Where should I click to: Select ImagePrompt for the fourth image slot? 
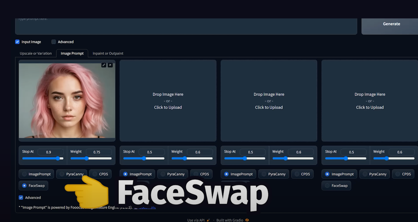coord(339,174)
